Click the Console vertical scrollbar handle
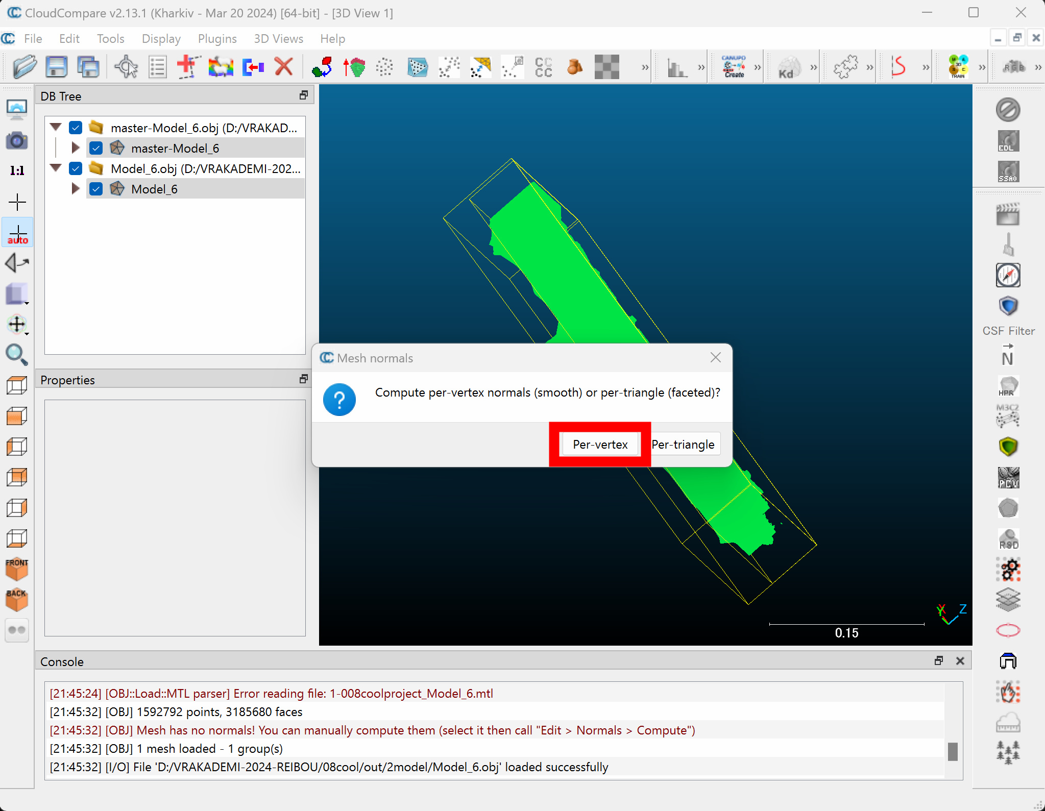The height and width of the screenshot is (811, 1045). coord(952,751)
